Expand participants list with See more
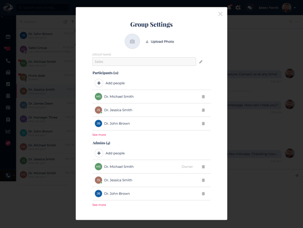The image size is (303, 228). tap(99, 135)
